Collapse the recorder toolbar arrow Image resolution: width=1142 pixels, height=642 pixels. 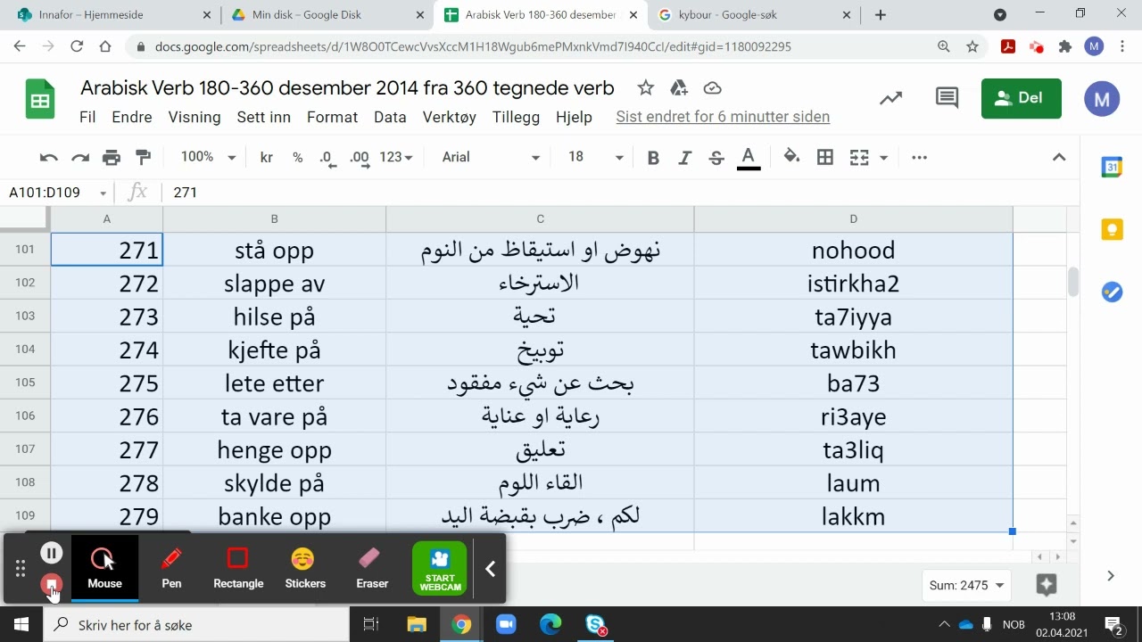490,569
